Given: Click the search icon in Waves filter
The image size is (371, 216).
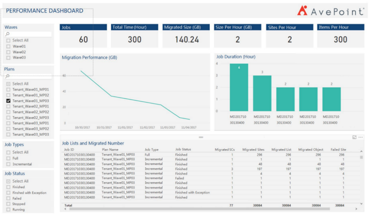Looking at the screenshot, I should pyautogui.click(x=8, y=34).
